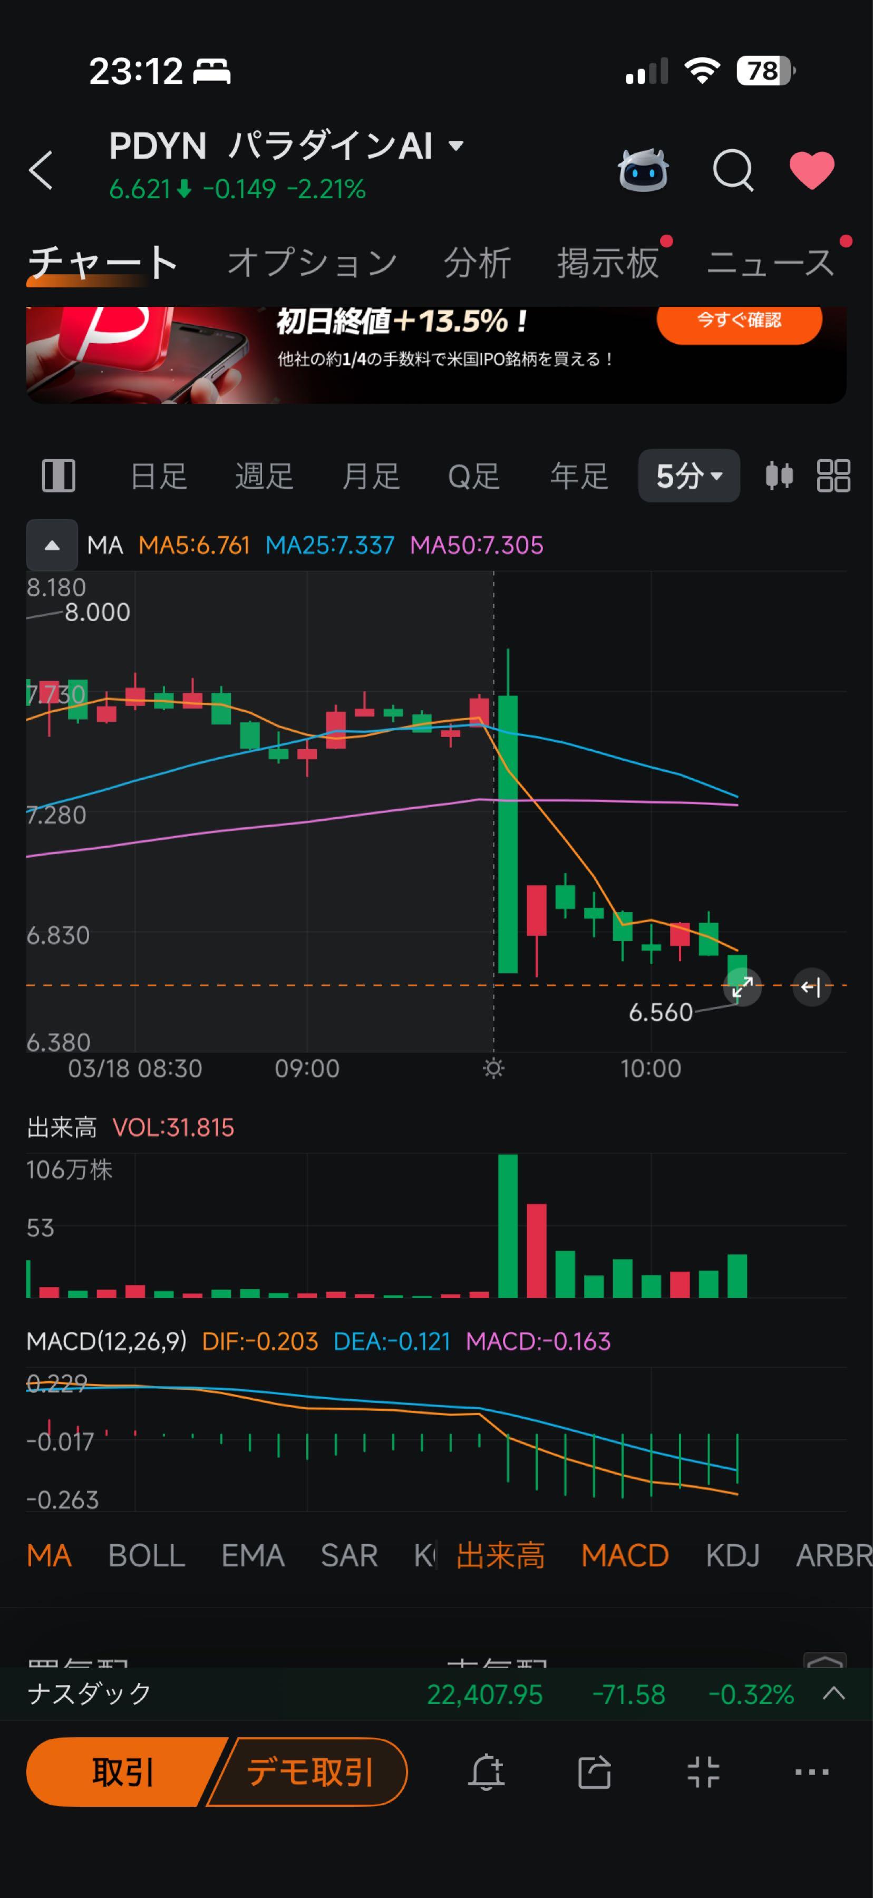Exit fullscreen with the shrink icon
Screen dimensions: 873x1898
[x=703, y=1771]
